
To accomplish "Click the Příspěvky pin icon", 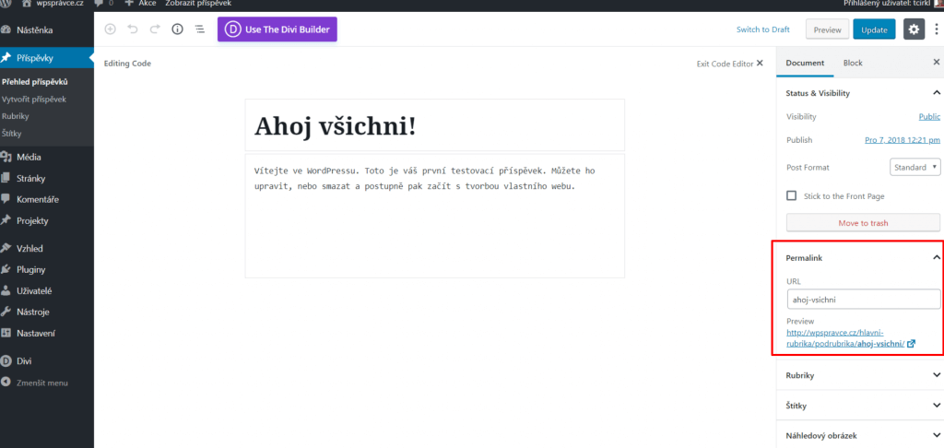I will (x=6, y=58).
